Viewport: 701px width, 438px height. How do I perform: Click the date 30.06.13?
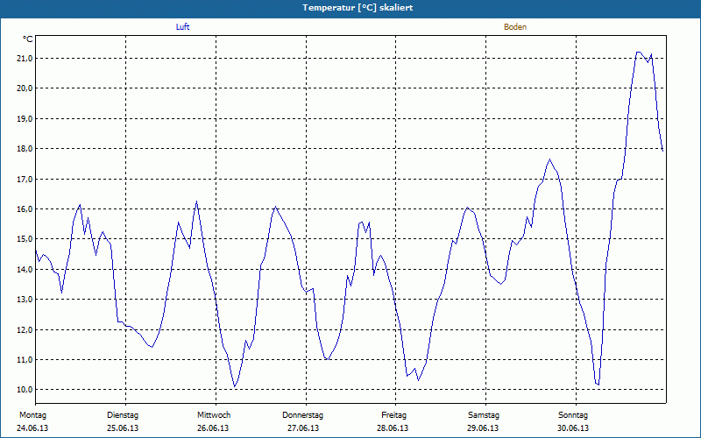[573, 428]
